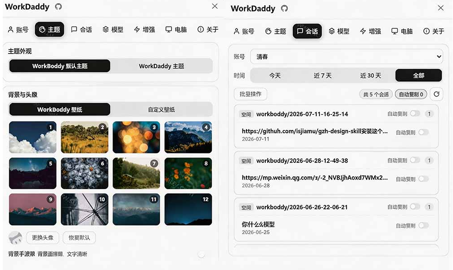Pick wallpaper 11 snowy range thumbnail
This screenshot has height=270, width=453.
pyautogui.click(x=136, y=209)
